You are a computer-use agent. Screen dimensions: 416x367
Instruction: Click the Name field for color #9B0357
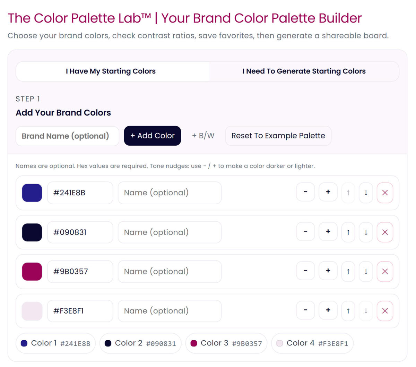170,271
